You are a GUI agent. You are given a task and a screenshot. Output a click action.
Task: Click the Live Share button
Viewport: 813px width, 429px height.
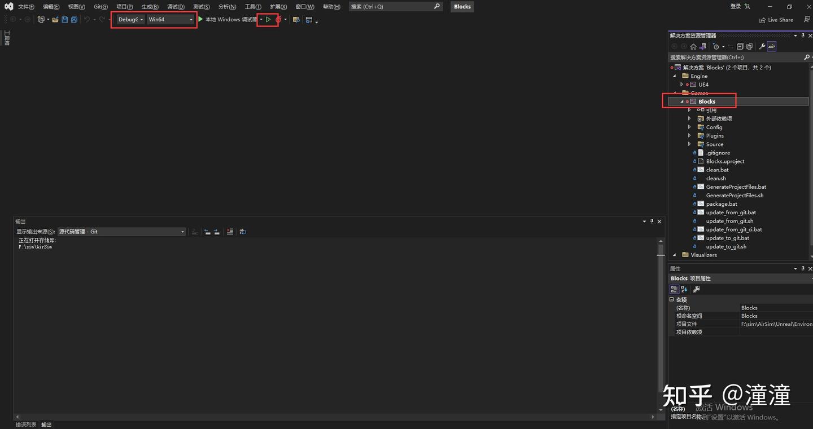coord(776,20)
